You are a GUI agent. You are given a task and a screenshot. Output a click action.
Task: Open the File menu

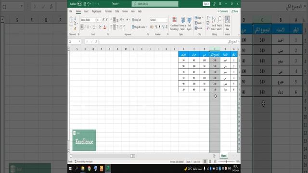(71, 12)
